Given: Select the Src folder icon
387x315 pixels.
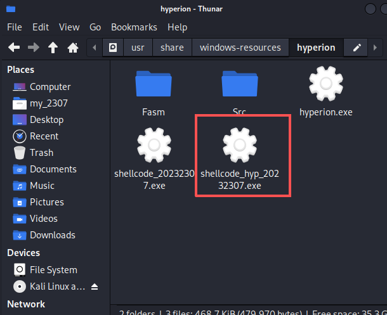Looking at the screenshot, I should point(240,84).
